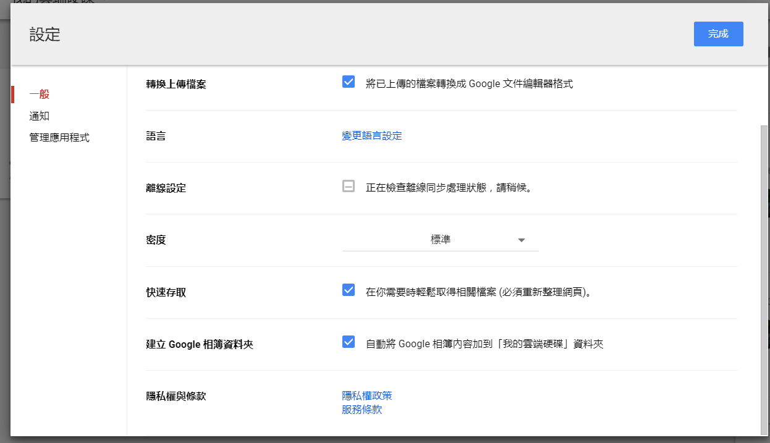Toggle the Google 相簿資料夾 checkbox
The image size is (770, 443).
click(349, 342)
